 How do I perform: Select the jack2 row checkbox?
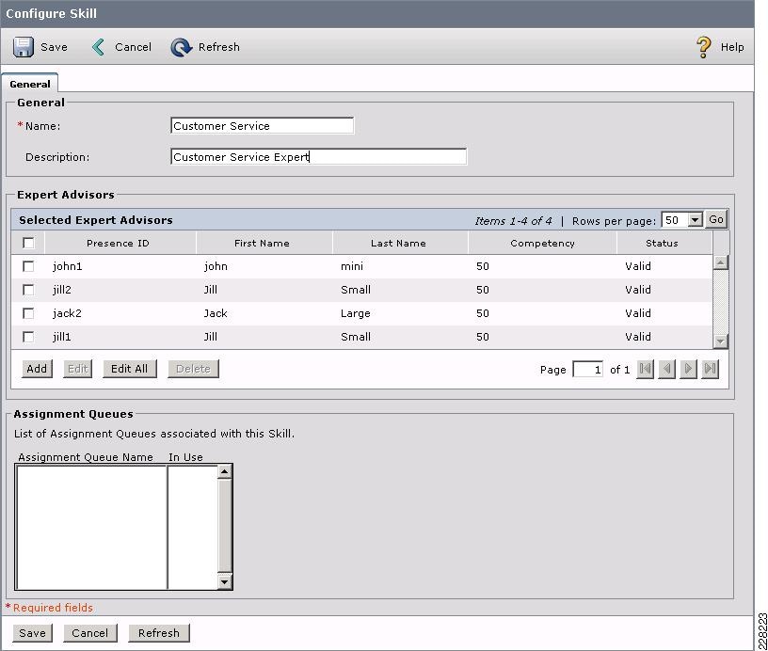click(28, 313)
